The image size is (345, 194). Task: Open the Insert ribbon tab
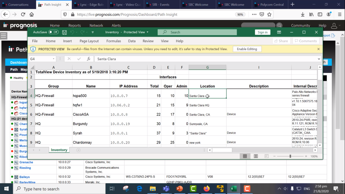67,41
